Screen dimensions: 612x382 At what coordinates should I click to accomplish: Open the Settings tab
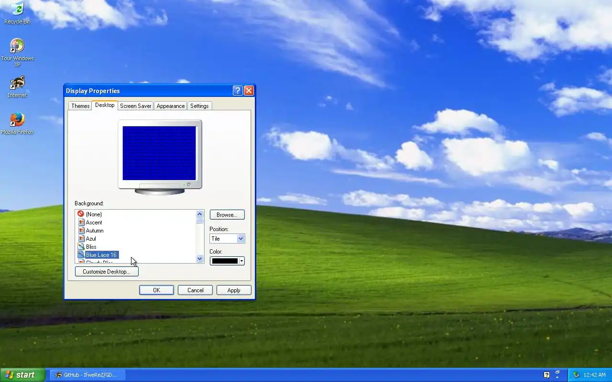199,106
